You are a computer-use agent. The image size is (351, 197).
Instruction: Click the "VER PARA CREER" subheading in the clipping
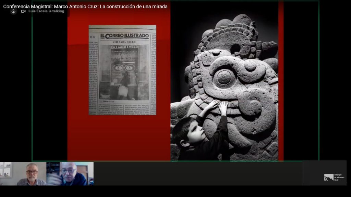click(124, 42)
